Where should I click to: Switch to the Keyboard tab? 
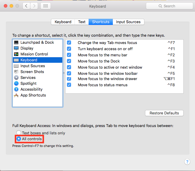(63, 22)
